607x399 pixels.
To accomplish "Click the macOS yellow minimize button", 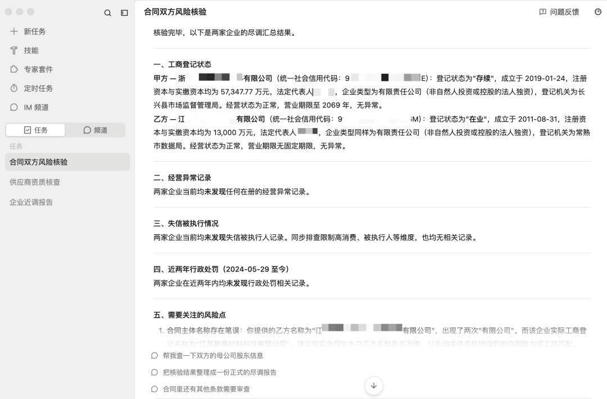I will click(x=19, y=12).
